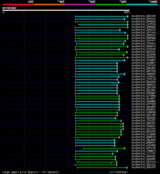Open the UniRef100_Q84XQ0 label

143,156
